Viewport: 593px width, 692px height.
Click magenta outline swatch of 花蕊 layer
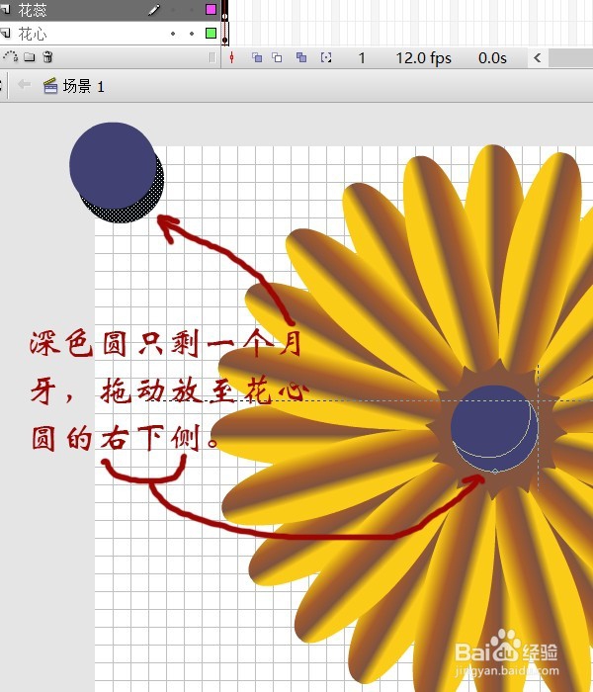tap(211, 9)
